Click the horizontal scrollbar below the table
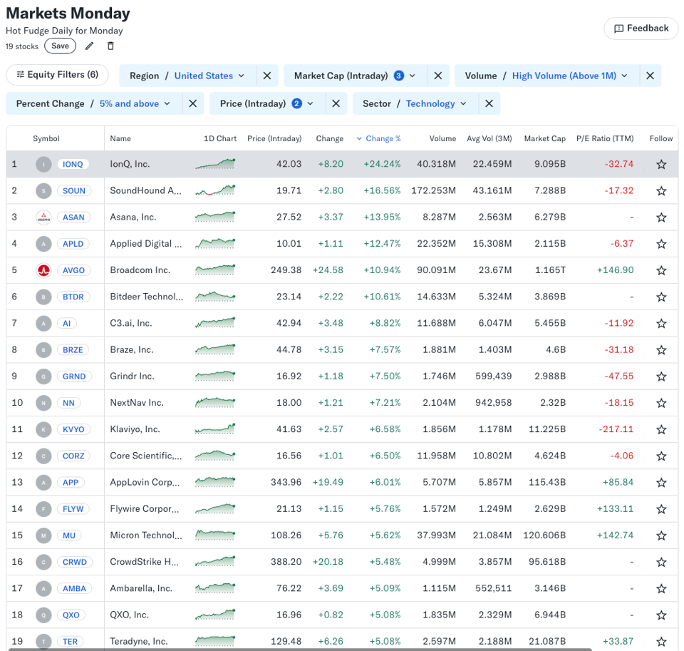This screenshot has width=684, height=651. pyautogui.click(x=299, y=649)
